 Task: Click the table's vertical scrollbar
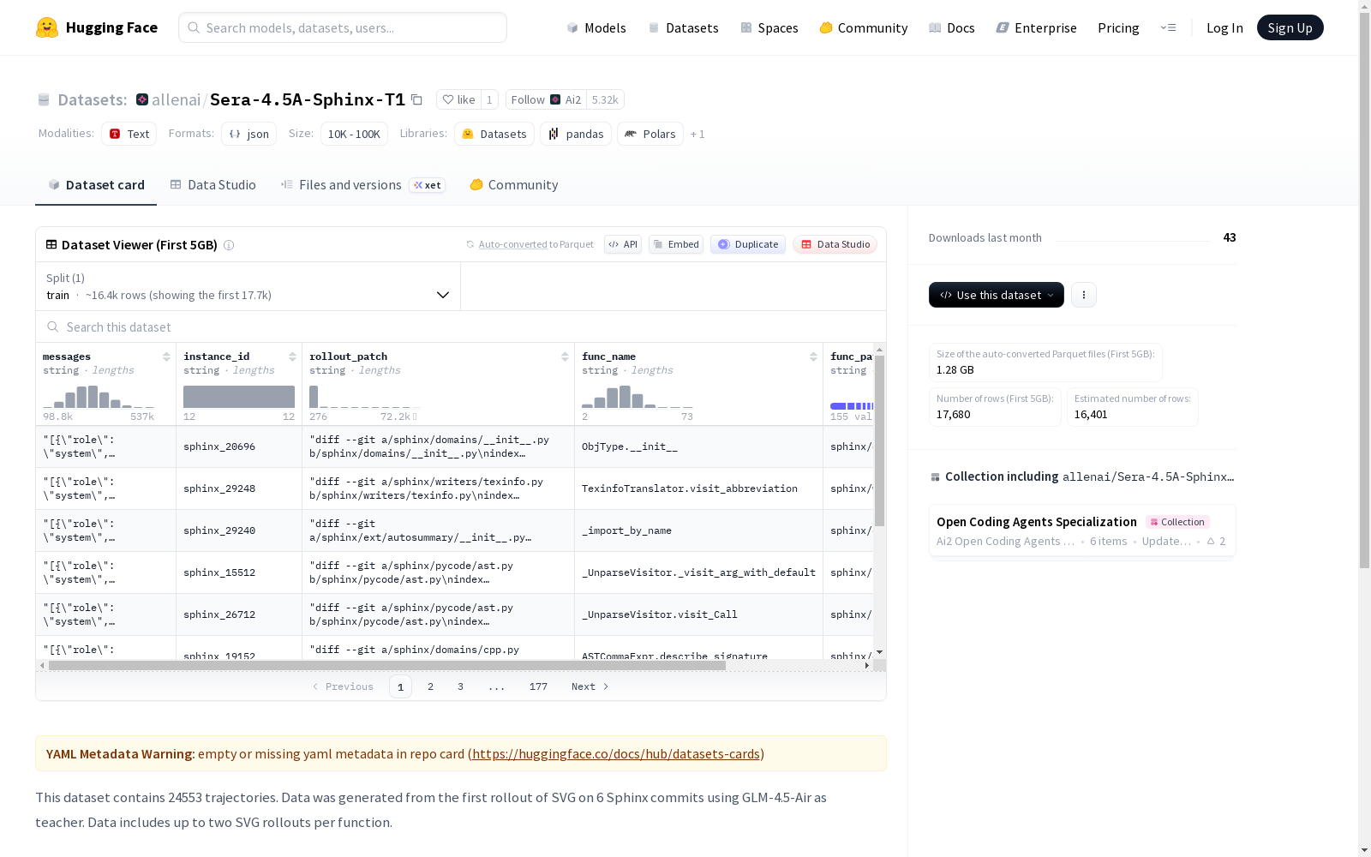coord(879,440)
